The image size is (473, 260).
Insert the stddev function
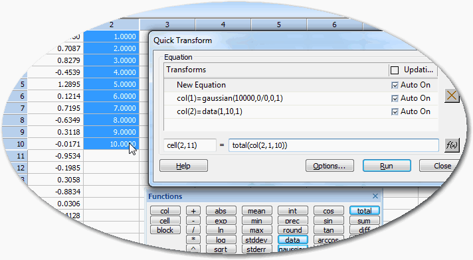(256, 239)
